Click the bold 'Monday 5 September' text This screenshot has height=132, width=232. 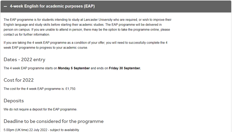tap(74, 68)
